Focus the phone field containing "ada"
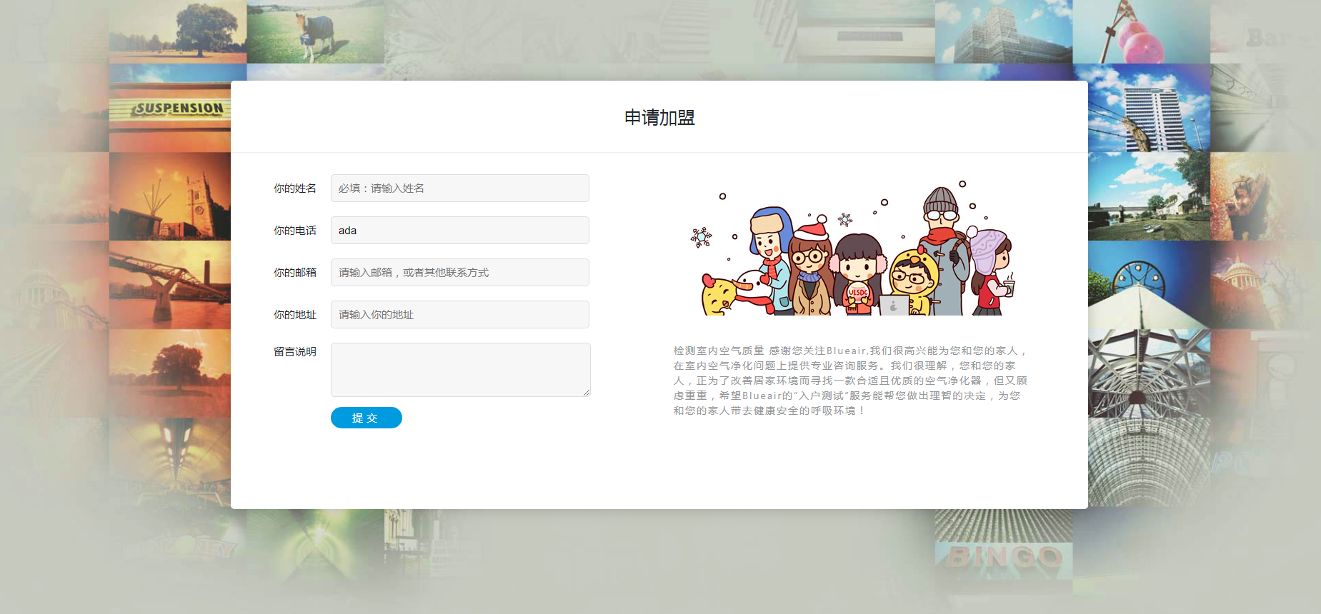This screenshot has height=614, width=1321. point(459,231)
